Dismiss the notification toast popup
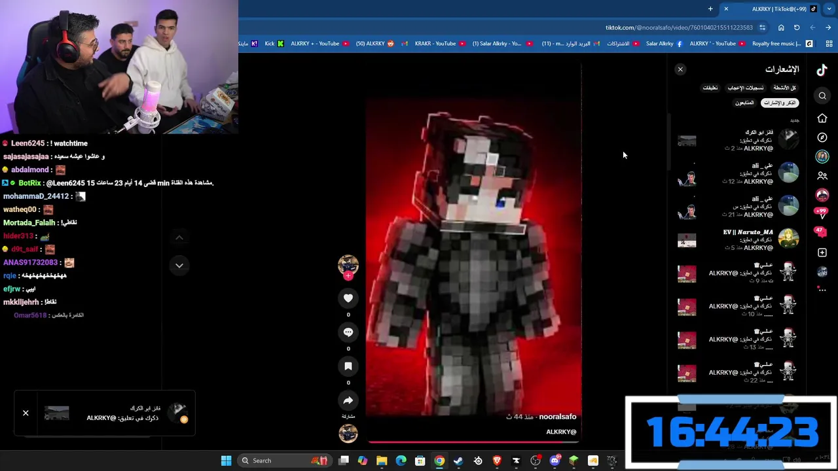This screenshot has width=838, height=471. point(26,413)
